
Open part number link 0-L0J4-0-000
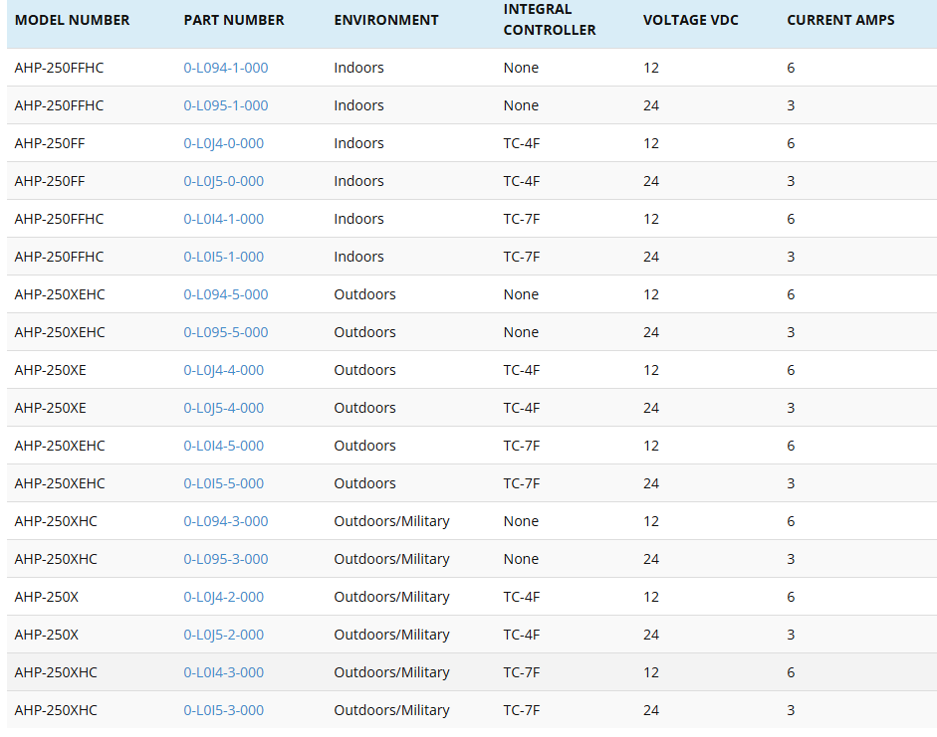(223, 143)
